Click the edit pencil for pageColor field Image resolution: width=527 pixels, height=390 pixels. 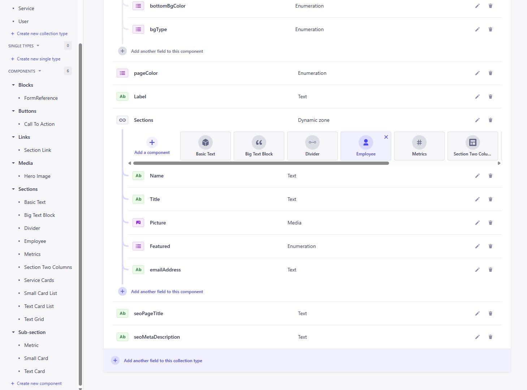pyautogui.click(x=477, y=73)
